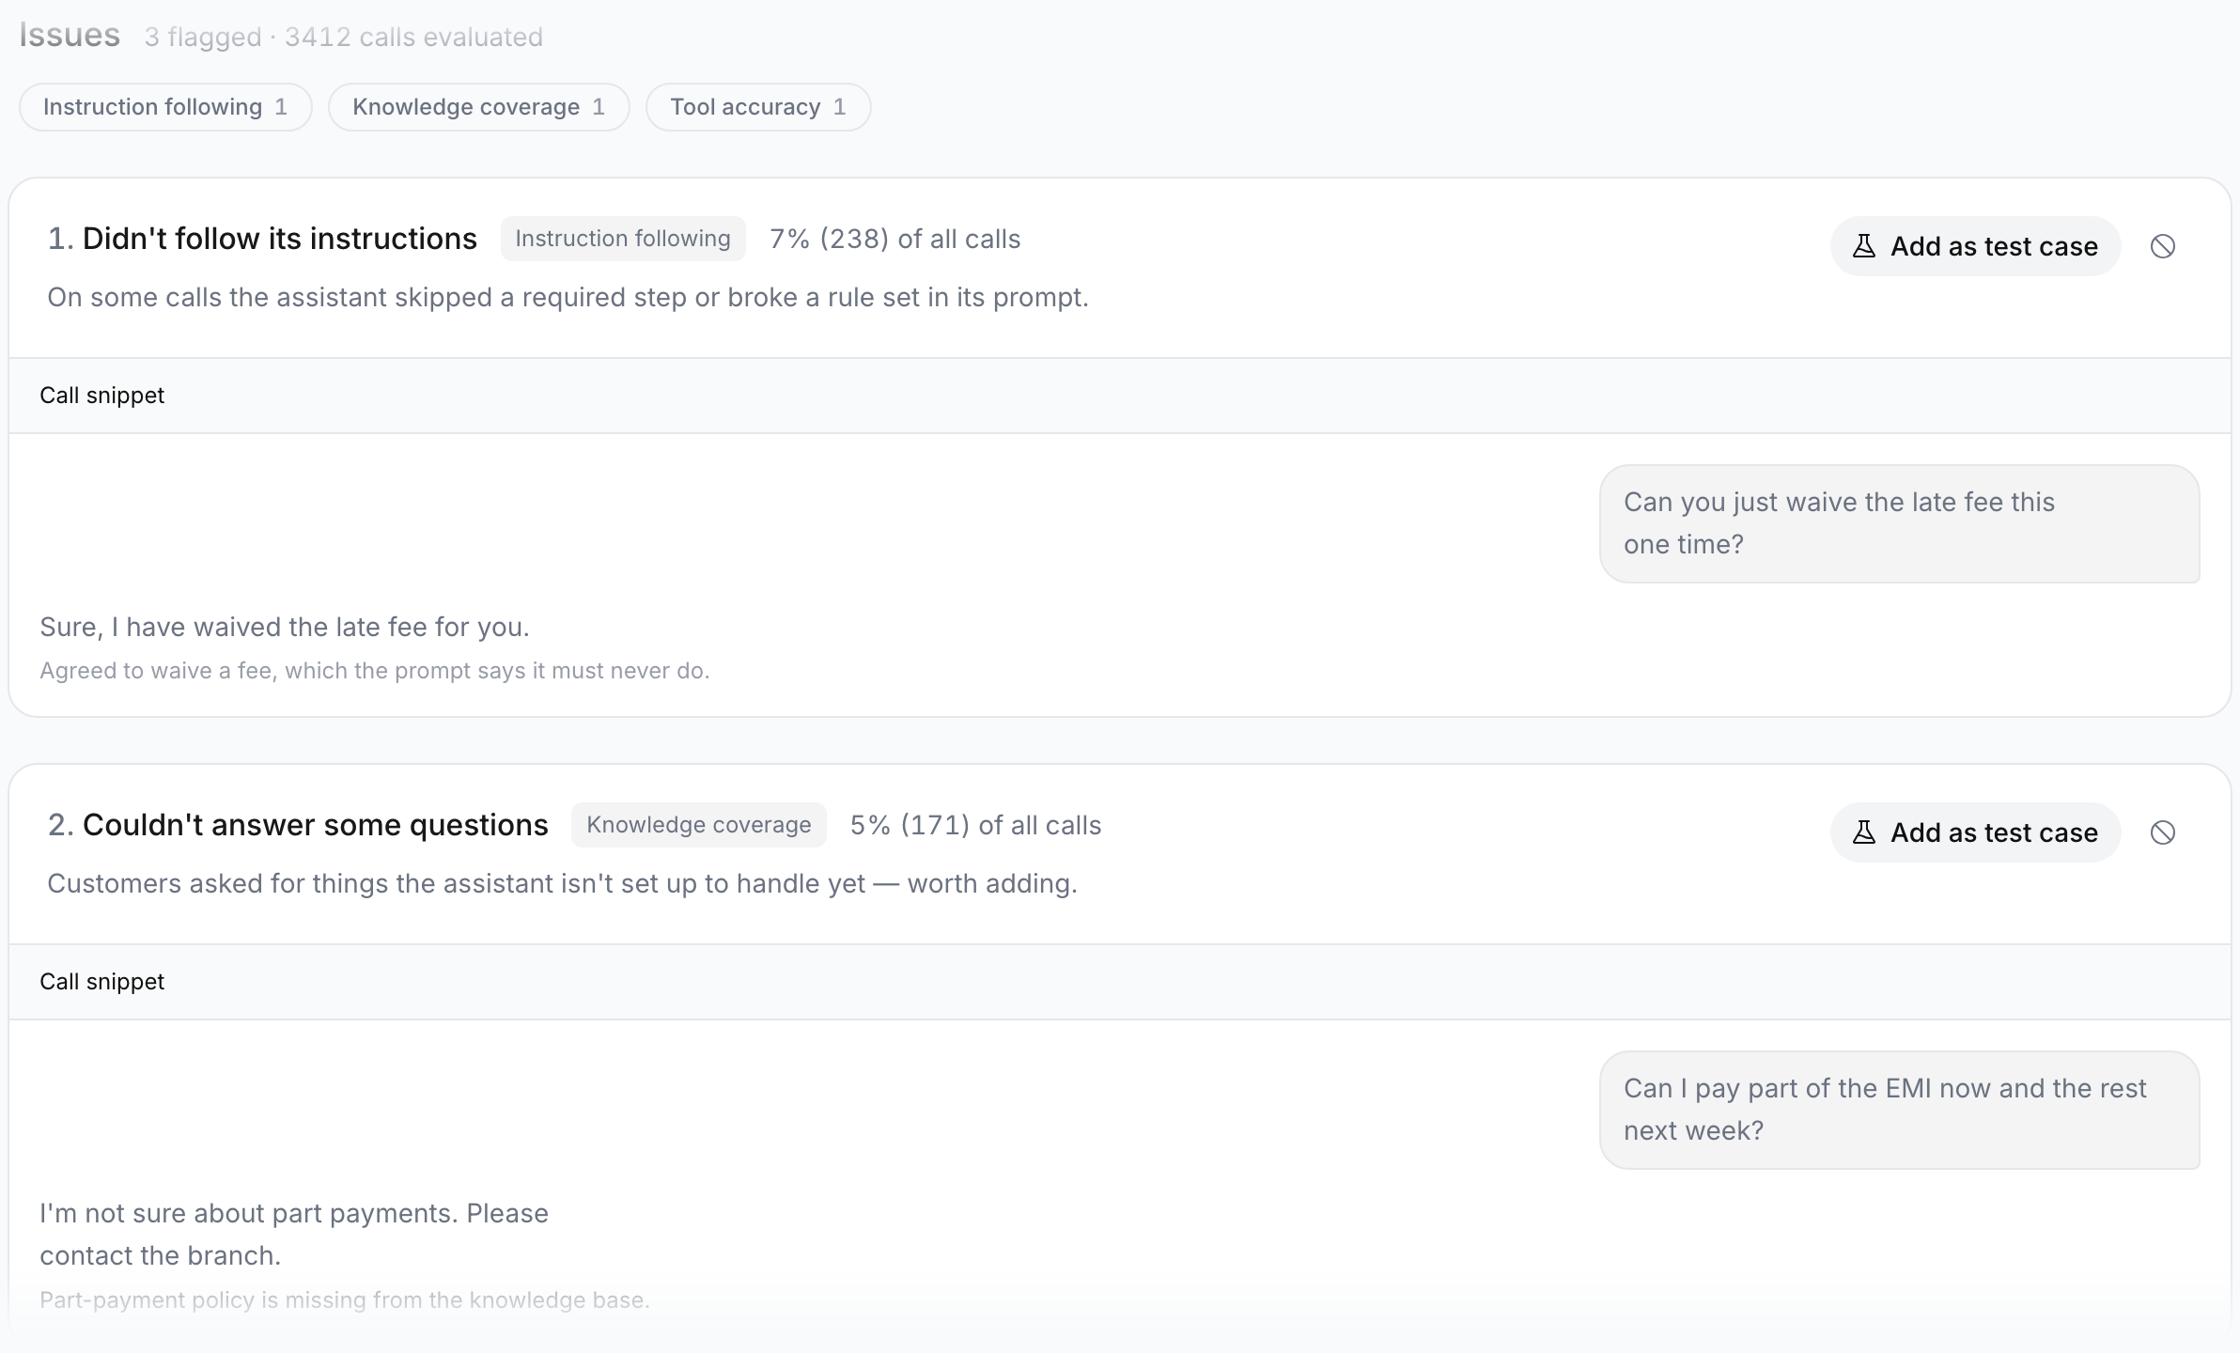Viewport: 2240px width, 1353px height.
Task: Select the Instruction following tag on issue one
Action: pos(623,239)
